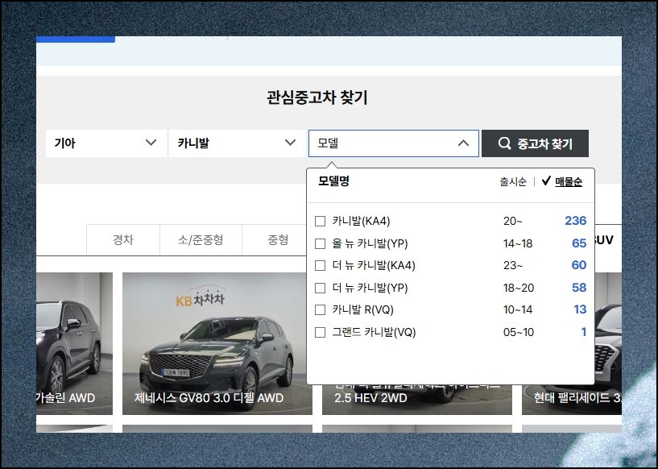
Task: Click the 중고차 찾기 search button
Action: click(x=535, y=143)
